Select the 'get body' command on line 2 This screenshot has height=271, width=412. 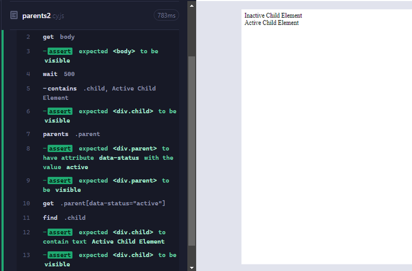point(98,37)
